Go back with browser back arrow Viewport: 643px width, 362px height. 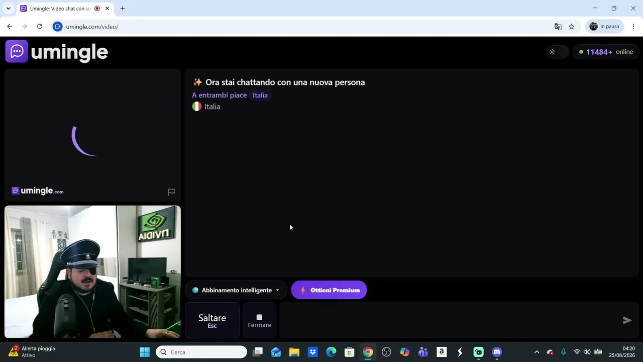(10, 27)
